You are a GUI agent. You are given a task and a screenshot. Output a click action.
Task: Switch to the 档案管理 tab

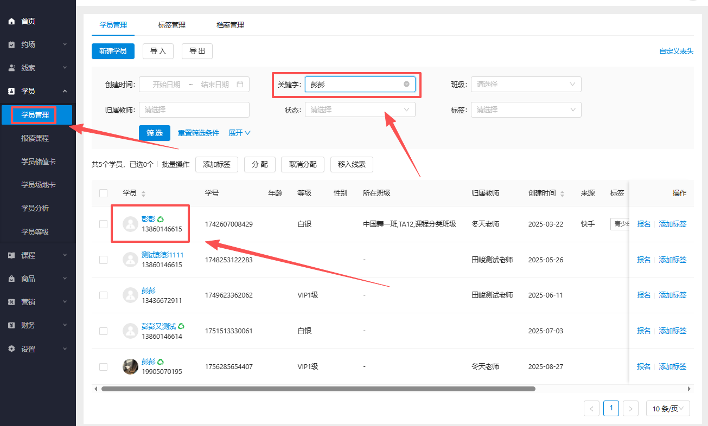click(x=230, y=25)
